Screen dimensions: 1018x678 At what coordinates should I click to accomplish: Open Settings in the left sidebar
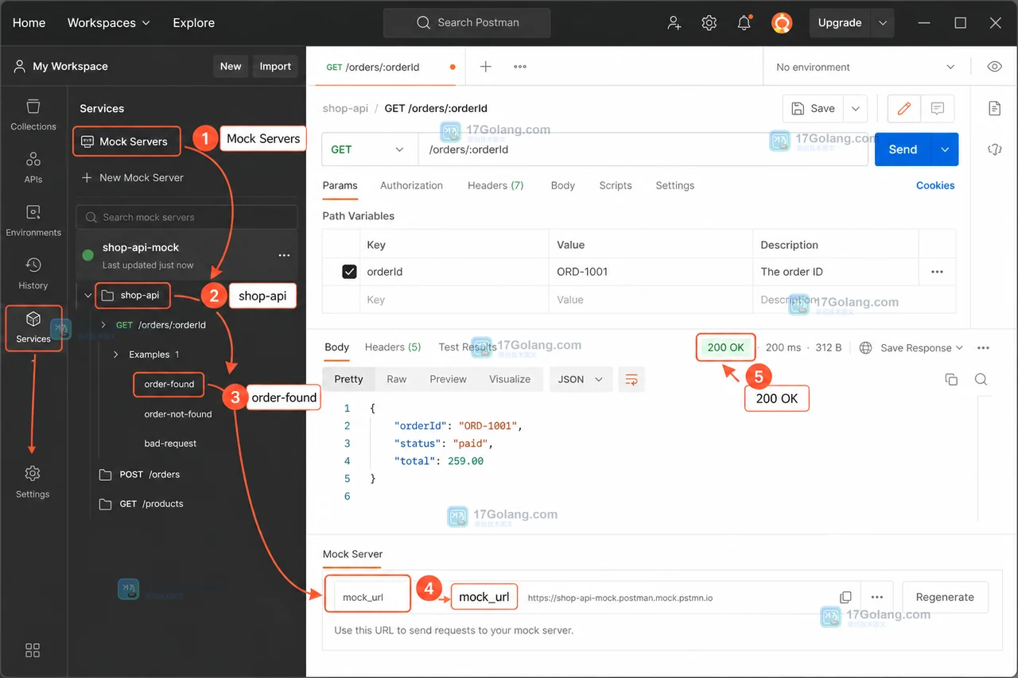click(33, 482)
